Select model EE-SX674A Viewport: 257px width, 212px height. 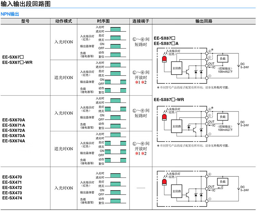[14, 141]
